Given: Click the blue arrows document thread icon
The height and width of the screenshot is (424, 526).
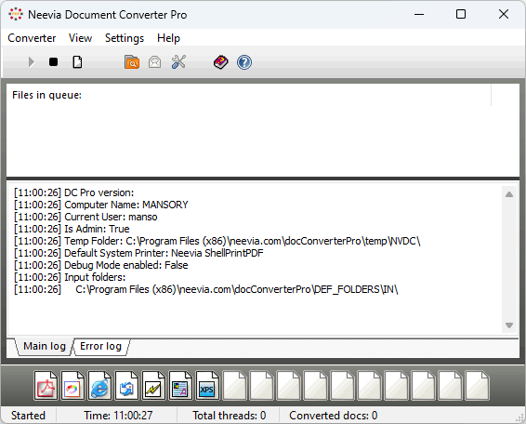Looking at the screenshot, I should coord(126,385).
